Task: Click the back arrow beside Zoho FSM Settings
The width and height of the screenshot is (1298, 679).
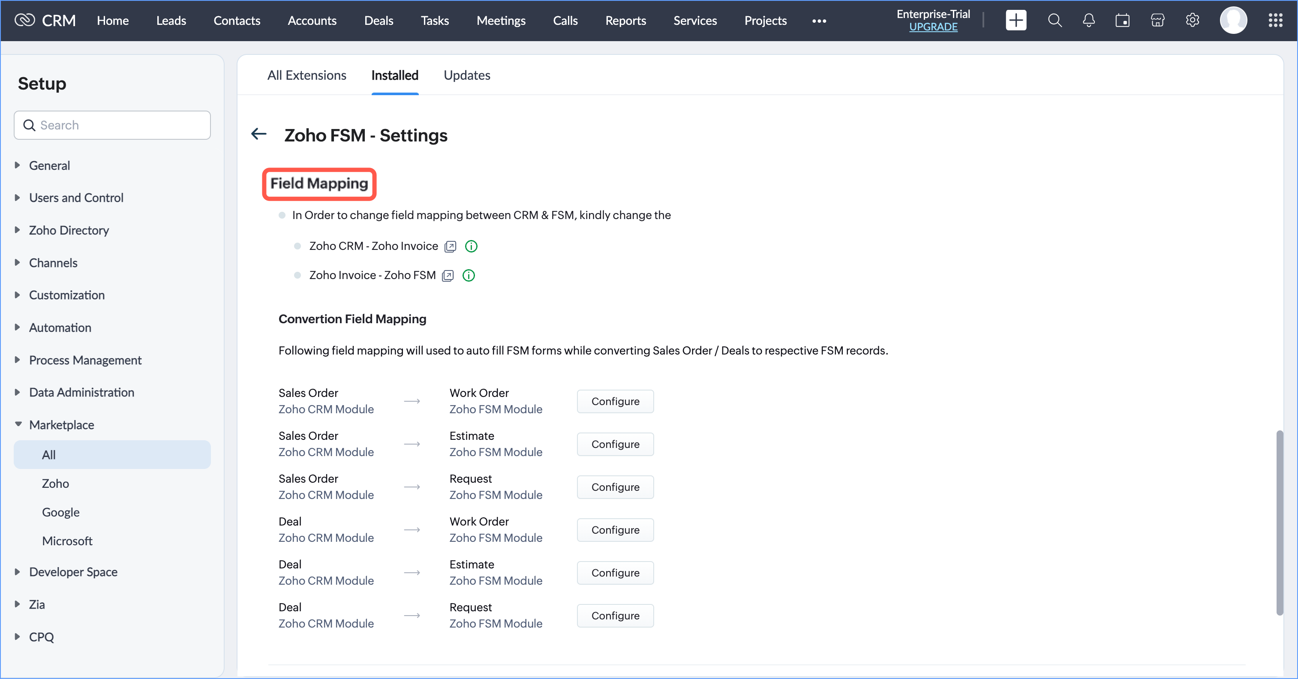Action: click(258, 134)
